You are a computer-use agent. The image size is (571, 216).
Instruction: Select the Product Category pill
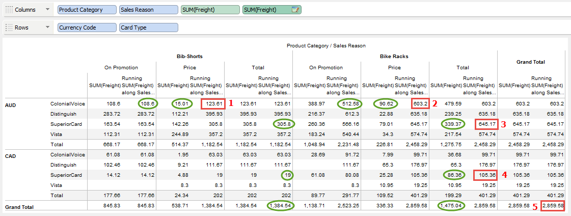tap(87, 10)
